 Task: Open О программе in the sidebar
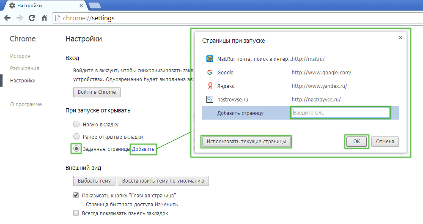(26, 104)
